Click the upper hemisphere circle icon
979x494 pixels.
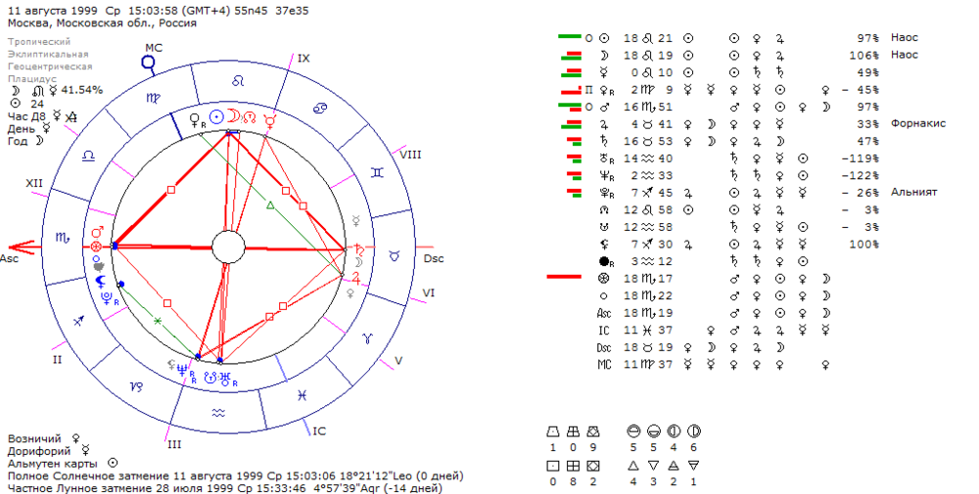pyautogui.click(x=633, y=431)
